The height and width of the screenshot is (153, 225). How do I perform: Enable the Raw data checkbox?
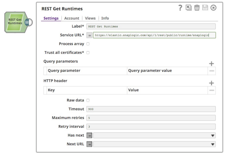[x=88, y=100]
